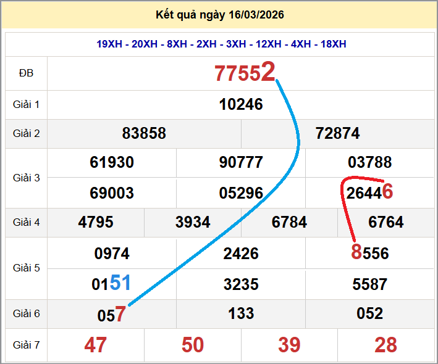Select the Giải 3 number 90777
This screenshot has height=364, width=438.
click(x=241, y=163)
